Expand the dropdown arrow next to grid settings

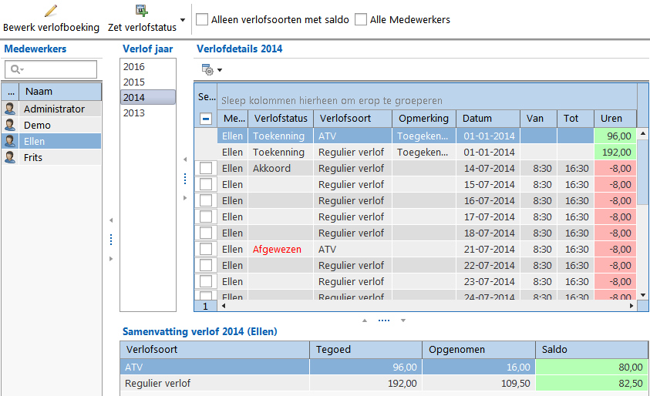pyautogui.click(x=220, y=70)
